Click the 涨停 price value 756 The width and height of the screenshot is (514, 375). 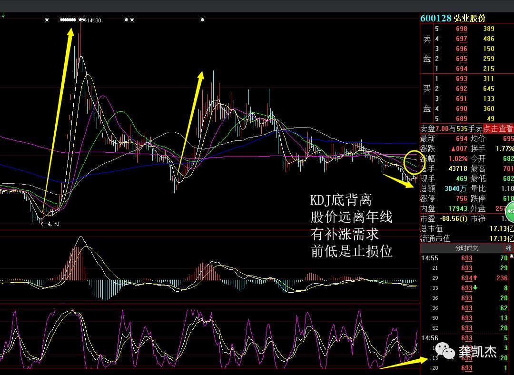(x=462, y=198)
